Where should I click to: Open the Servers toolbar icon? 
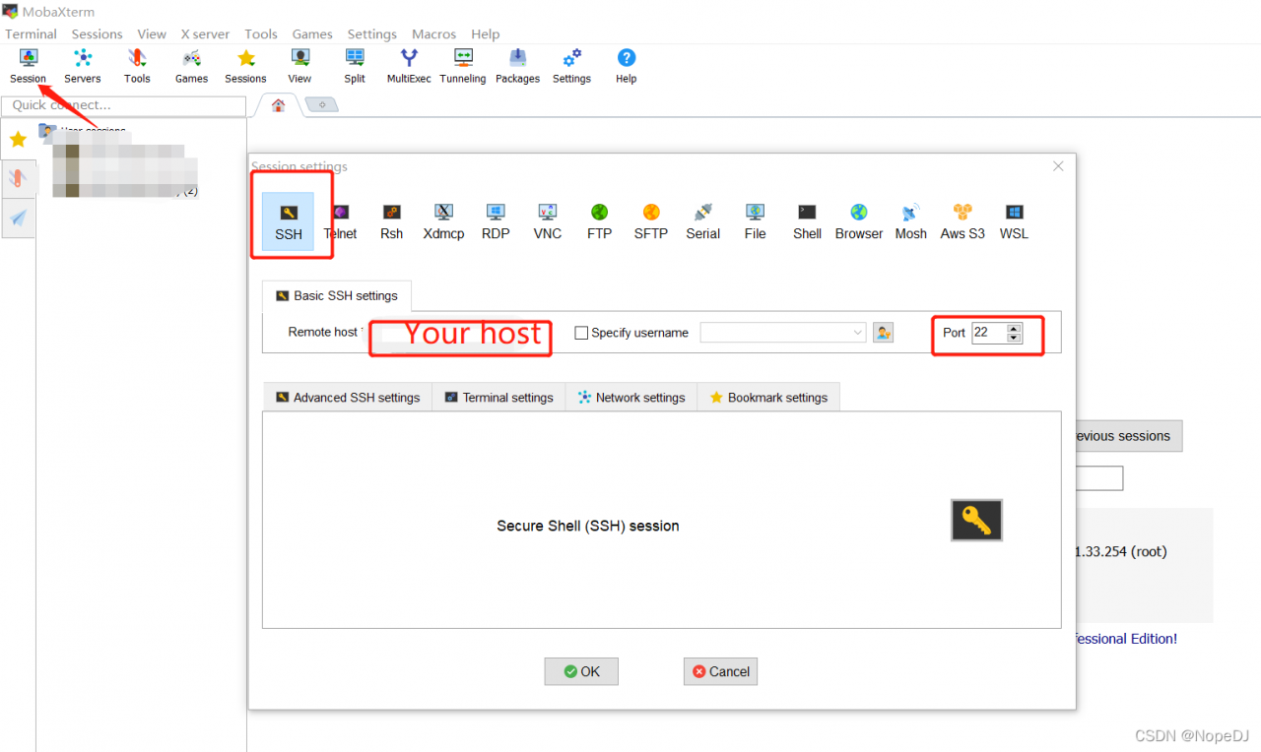pos(83,66)
